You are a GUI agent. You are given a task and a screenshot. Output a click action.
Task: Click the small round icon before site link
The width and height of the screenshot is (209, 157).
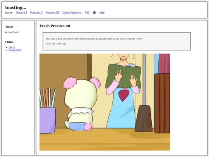pyautogui.click(x=94, y=12)
